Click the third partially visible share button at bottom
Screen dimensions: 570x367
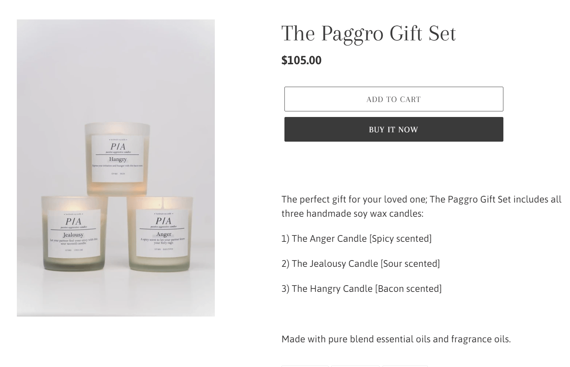coord(405,366)
